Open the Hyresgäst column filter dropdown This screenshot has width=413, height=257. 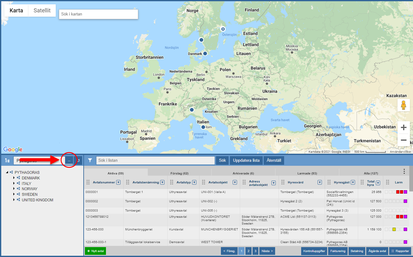(x=353, y=182)
